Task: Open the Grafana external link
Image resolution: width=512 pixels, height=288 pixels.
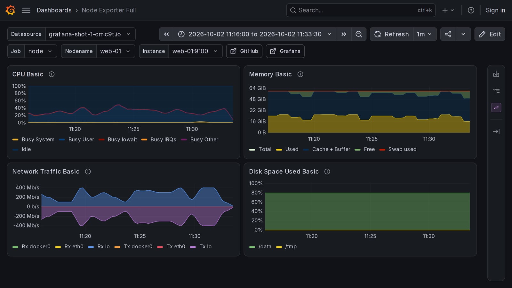Action: (x=285, y=51)
